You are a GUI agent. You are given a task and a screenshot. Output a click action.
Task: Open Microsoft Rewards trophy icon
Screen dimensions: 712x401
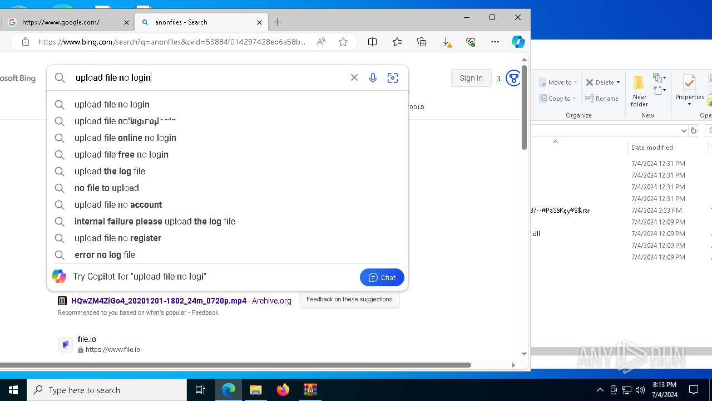click(x=513, y=78)
